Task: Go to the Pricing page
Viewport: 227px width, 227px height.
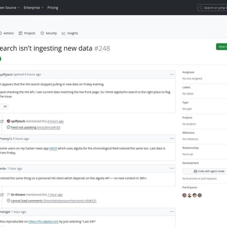Action: (53, 7)
